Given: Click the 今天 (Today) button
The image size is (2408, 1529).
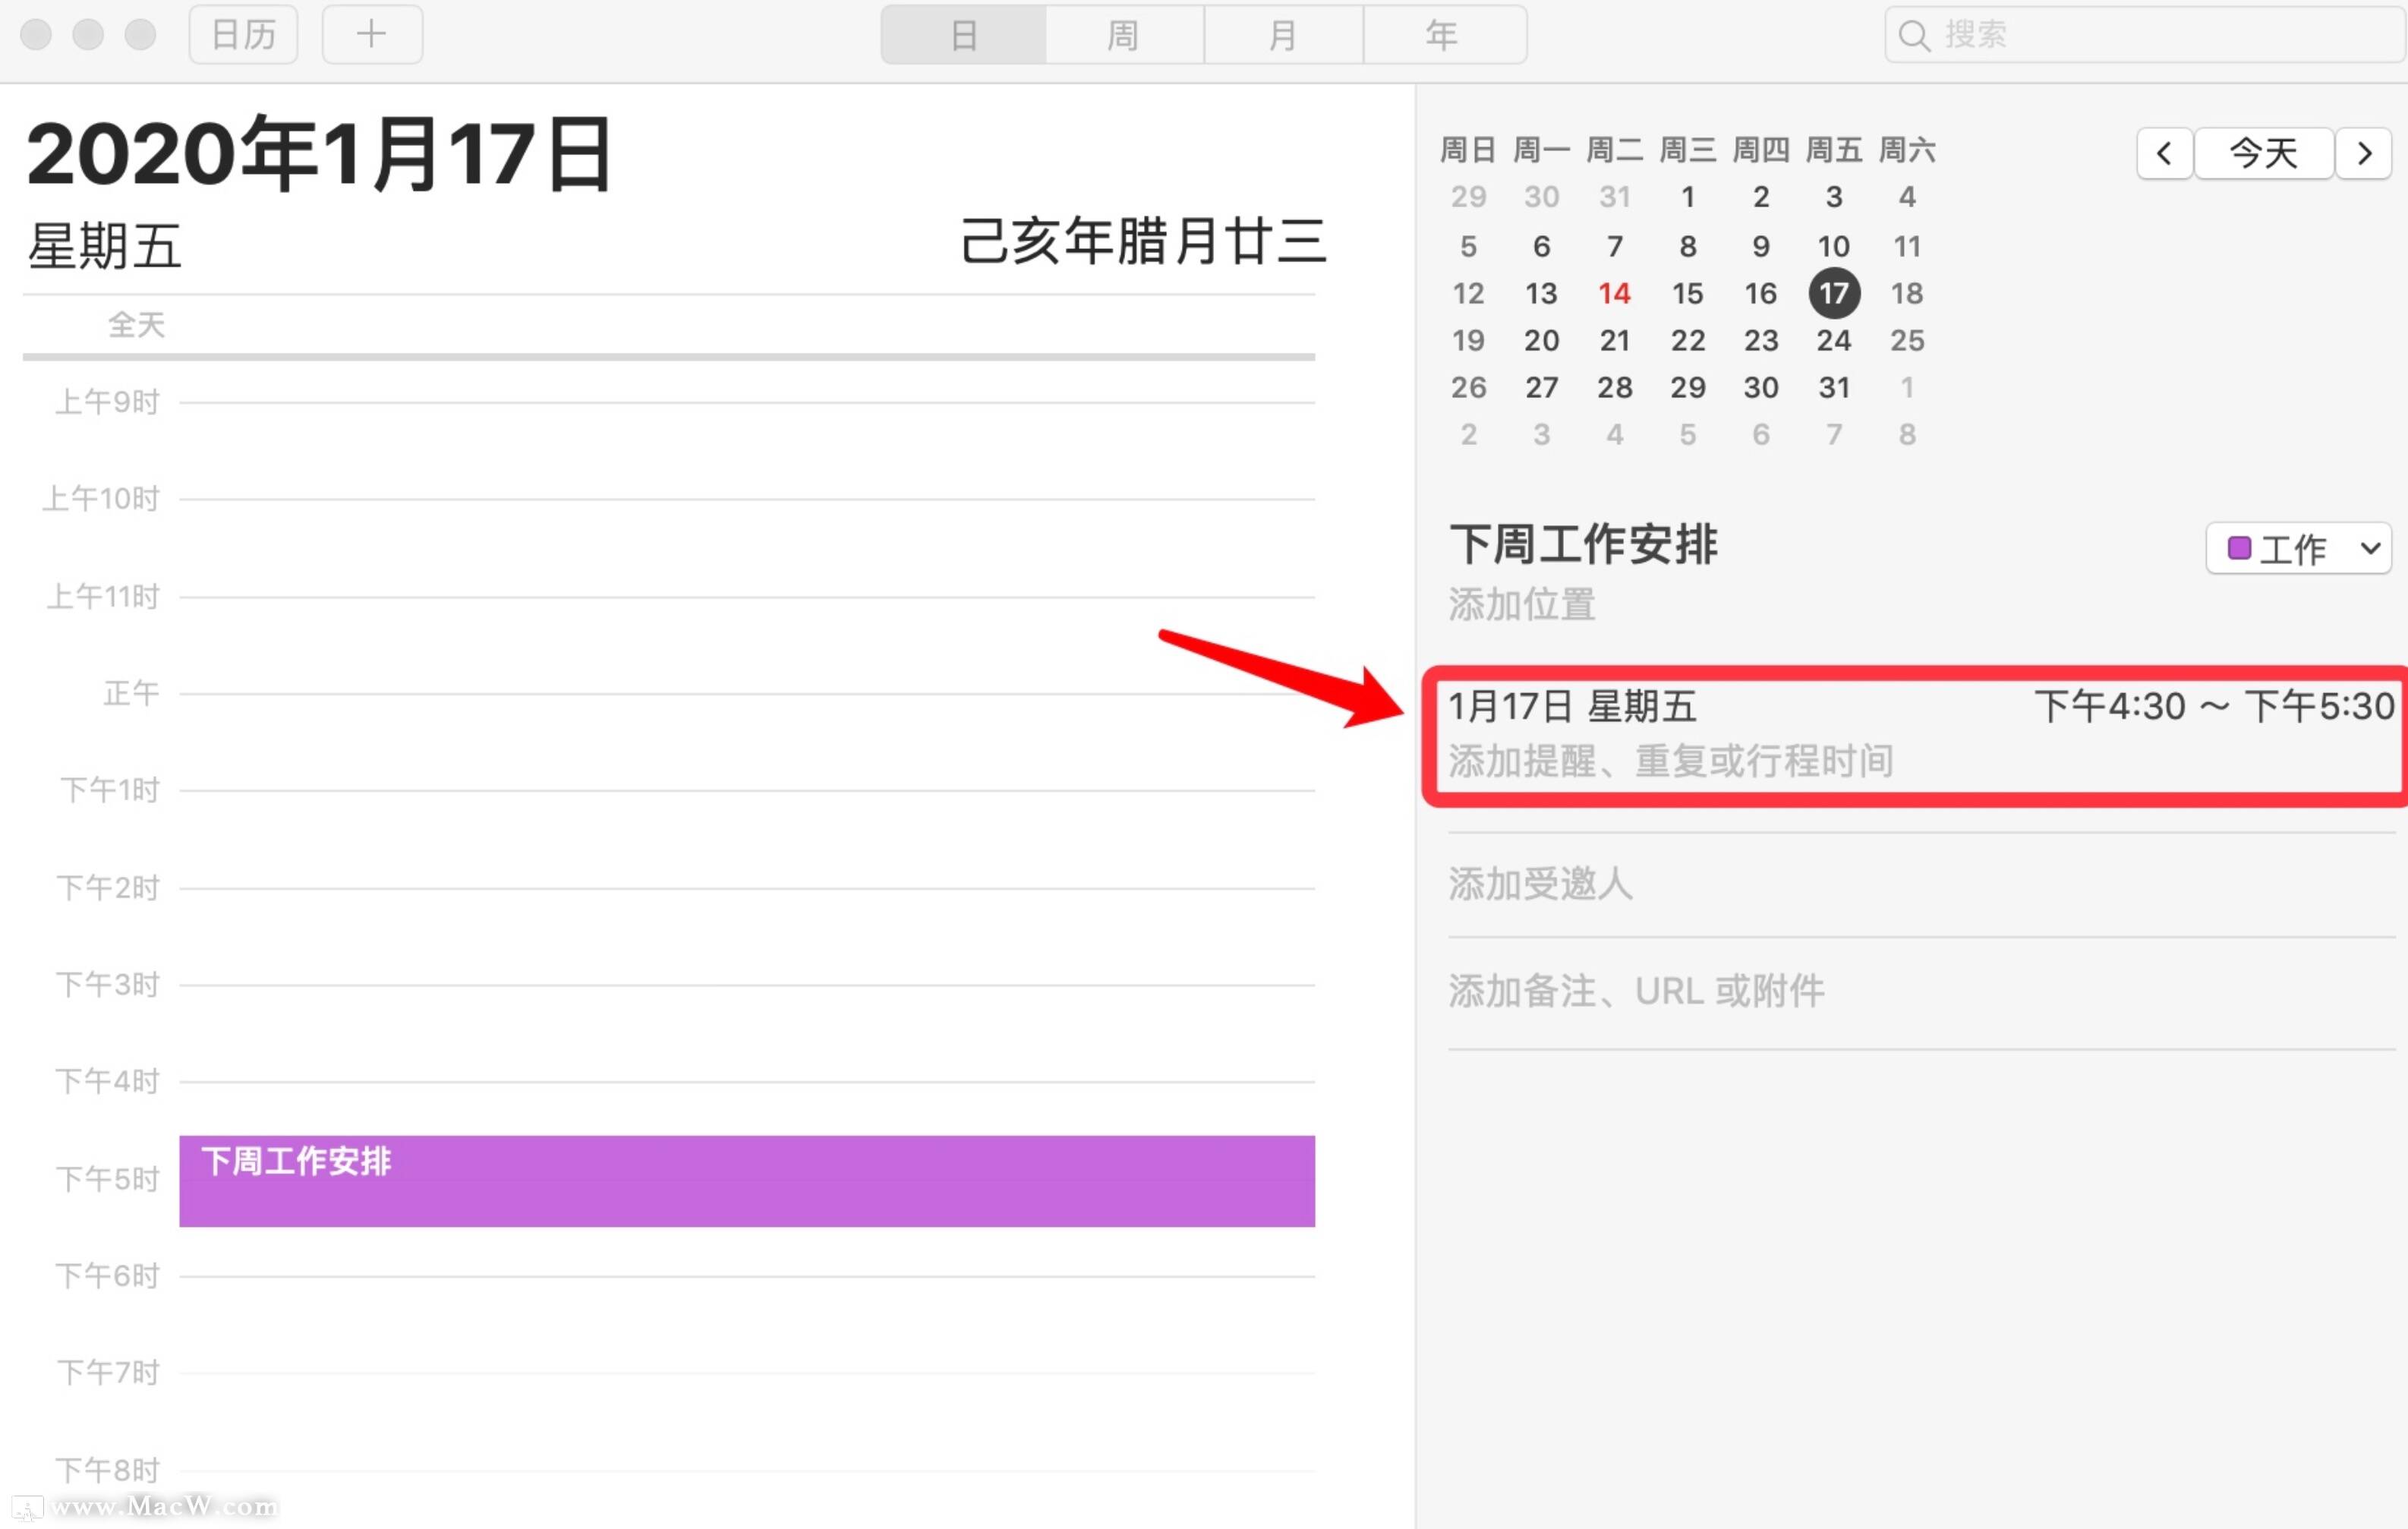Looking at the screenshot, I should pos(2262,153).
